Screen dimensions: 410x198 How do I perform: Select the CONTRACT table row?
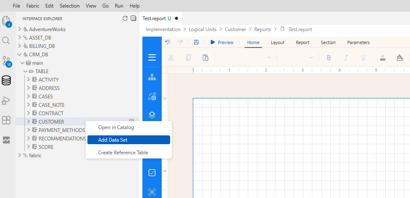77,113
